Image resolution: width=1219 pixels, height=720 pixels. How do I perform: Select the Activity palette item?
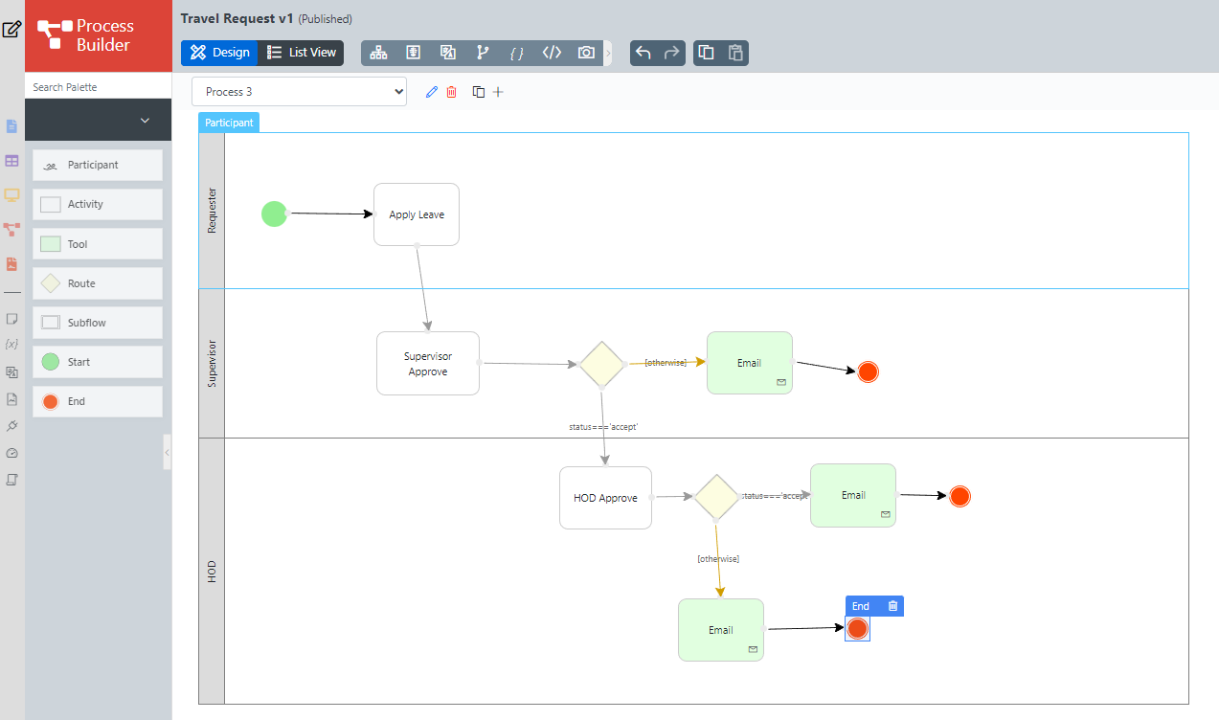98,204
